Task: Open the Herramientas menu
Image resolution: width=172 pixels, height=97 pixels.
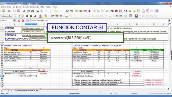Action: (35, 7)
